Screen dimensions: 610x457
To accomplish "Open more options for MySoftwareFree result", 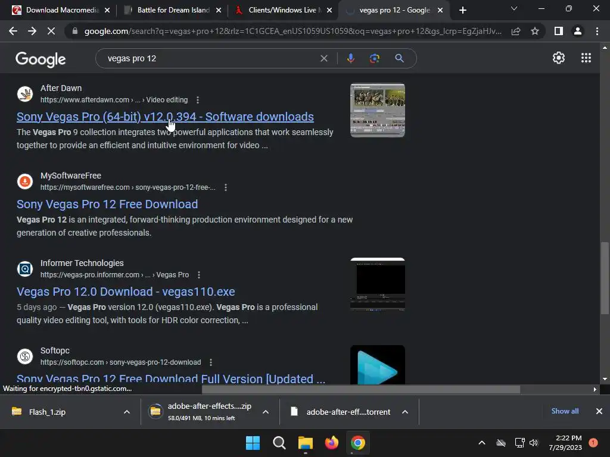I will 226,187.
